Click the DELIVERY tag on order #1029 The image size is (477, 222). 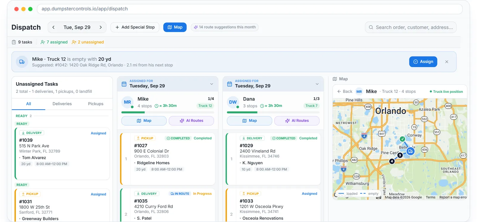tap(253, 138)
